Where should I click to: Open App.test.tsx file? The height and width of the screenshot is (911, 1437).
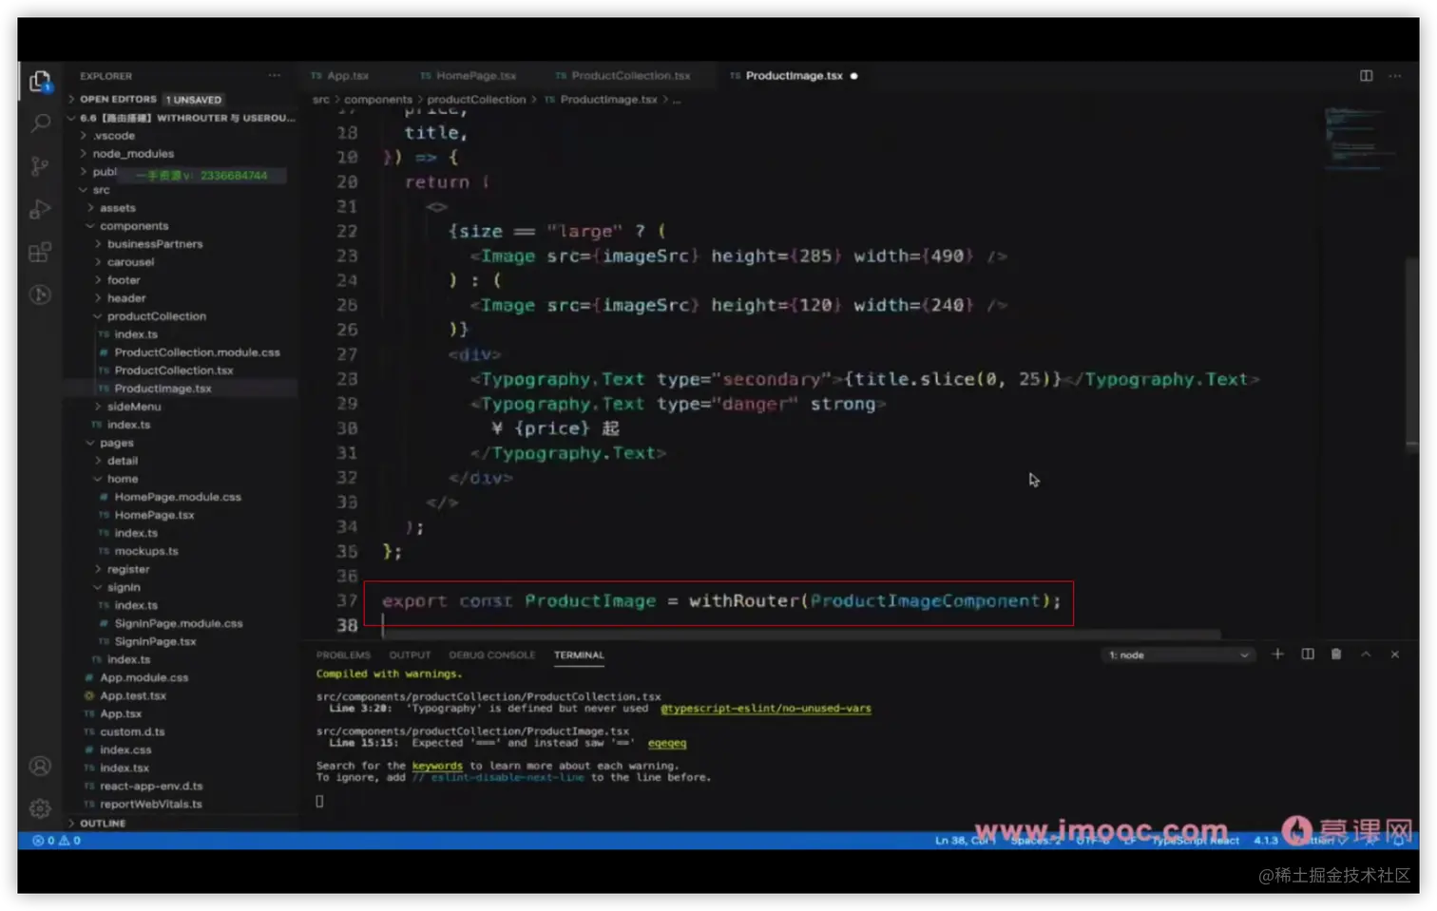133,695
